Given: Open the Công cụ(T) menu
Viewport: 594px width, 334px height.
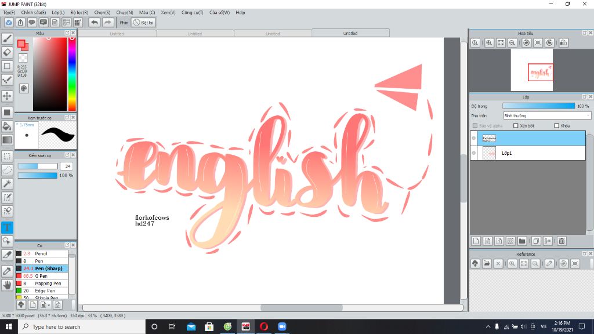Looking at the screenshot, I should click(192, 13).
